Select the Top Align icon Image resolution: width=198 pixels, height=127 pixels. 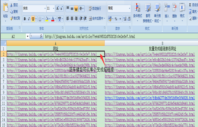(68, 8)
